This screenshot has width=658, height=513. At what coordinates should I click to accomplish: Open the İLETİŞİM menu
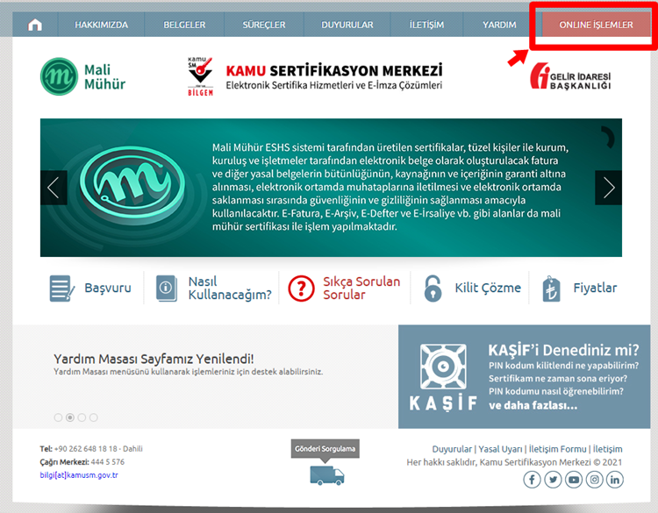tap(426, 25)
